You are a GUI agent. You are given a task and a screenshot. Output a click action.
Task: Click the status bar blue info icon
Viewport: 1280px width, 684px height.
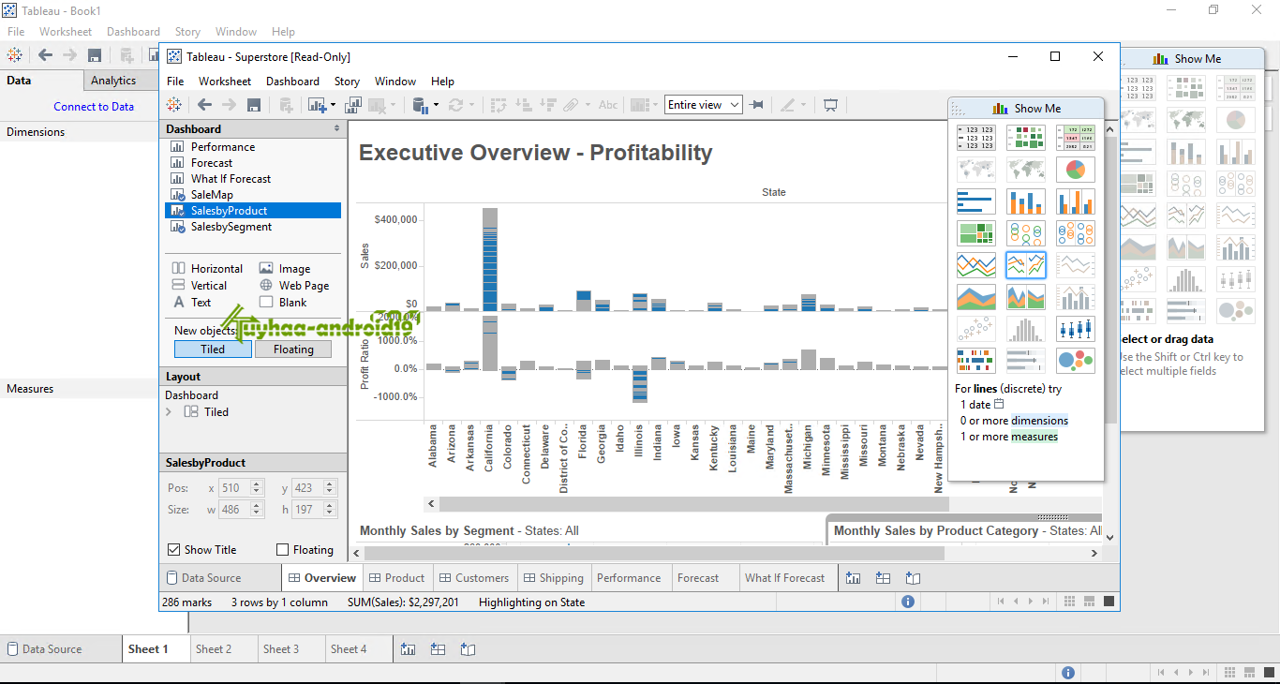(908, 602)
